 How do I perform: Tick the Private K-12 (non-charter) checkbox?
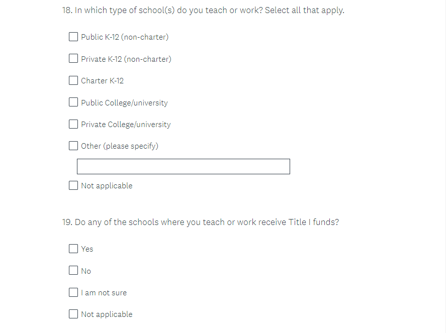click(x=73, y=59)
